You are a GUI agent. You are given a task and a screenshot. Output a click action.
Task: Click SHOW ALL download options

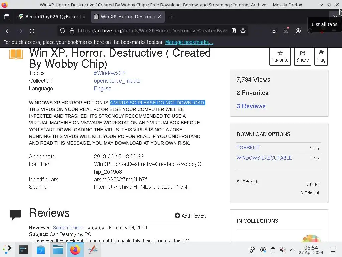click(247, 182)
